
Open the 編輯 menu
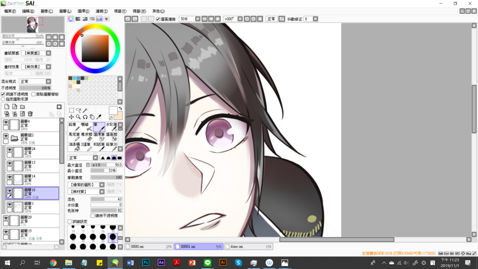(x=28, y=11)
